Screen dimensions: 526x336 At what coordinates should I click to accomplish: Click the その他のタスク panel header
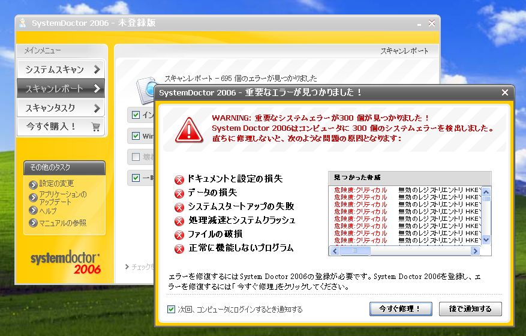point(64,167)
